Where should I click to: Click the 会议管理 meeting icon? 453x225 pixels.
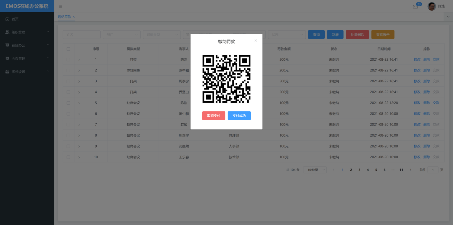coord(7,59)
